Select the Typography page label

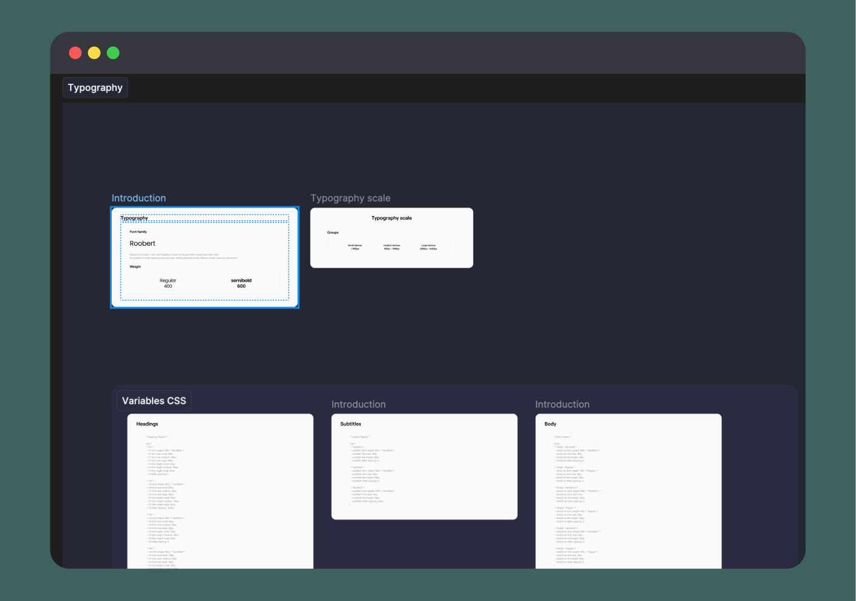click(x=95, y=87)
